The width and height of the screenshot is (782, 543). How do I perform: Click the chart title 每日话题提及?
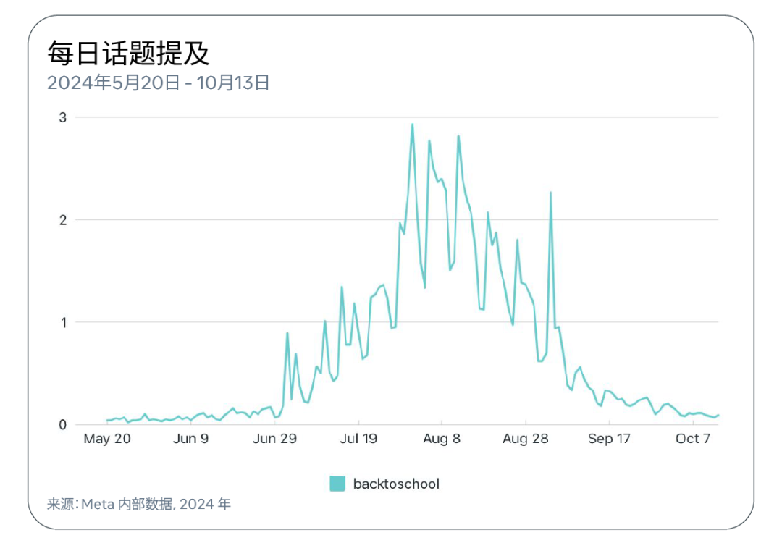click(128, 54)
